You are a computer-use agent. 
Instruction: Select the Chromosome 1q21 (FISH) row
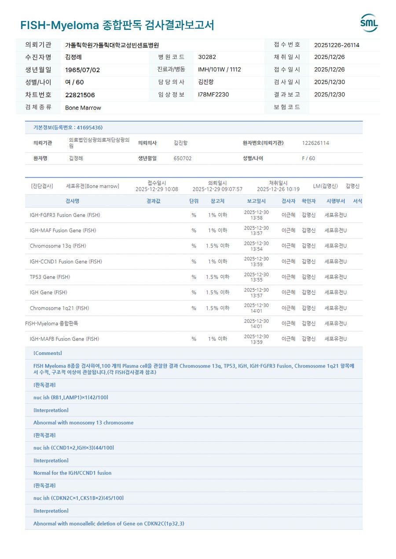tap(194, 308)
